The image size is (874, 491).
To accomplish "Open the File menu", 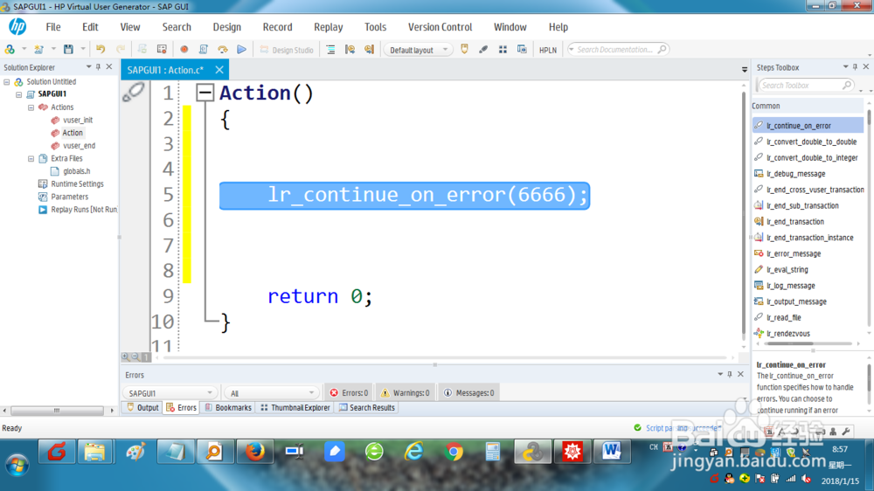I will point(53,27).
